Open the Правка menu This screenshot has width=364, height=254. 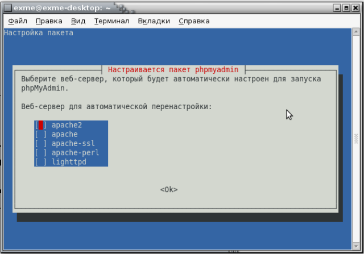tap(49, 21)
